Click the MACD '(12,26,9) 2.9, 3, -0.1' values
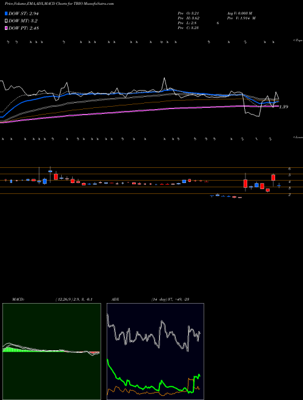 pyautogui.click(x=74, y=299)
